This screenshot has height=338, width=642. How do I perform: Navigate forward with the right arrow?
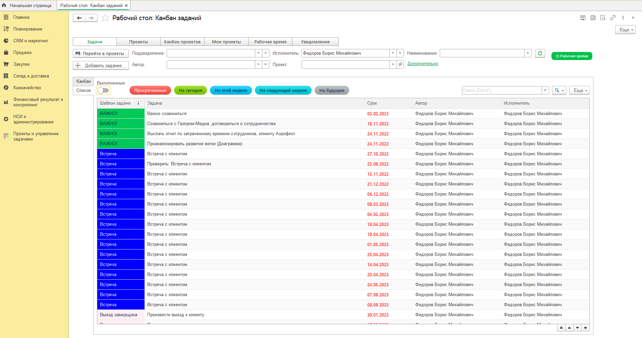91,18
